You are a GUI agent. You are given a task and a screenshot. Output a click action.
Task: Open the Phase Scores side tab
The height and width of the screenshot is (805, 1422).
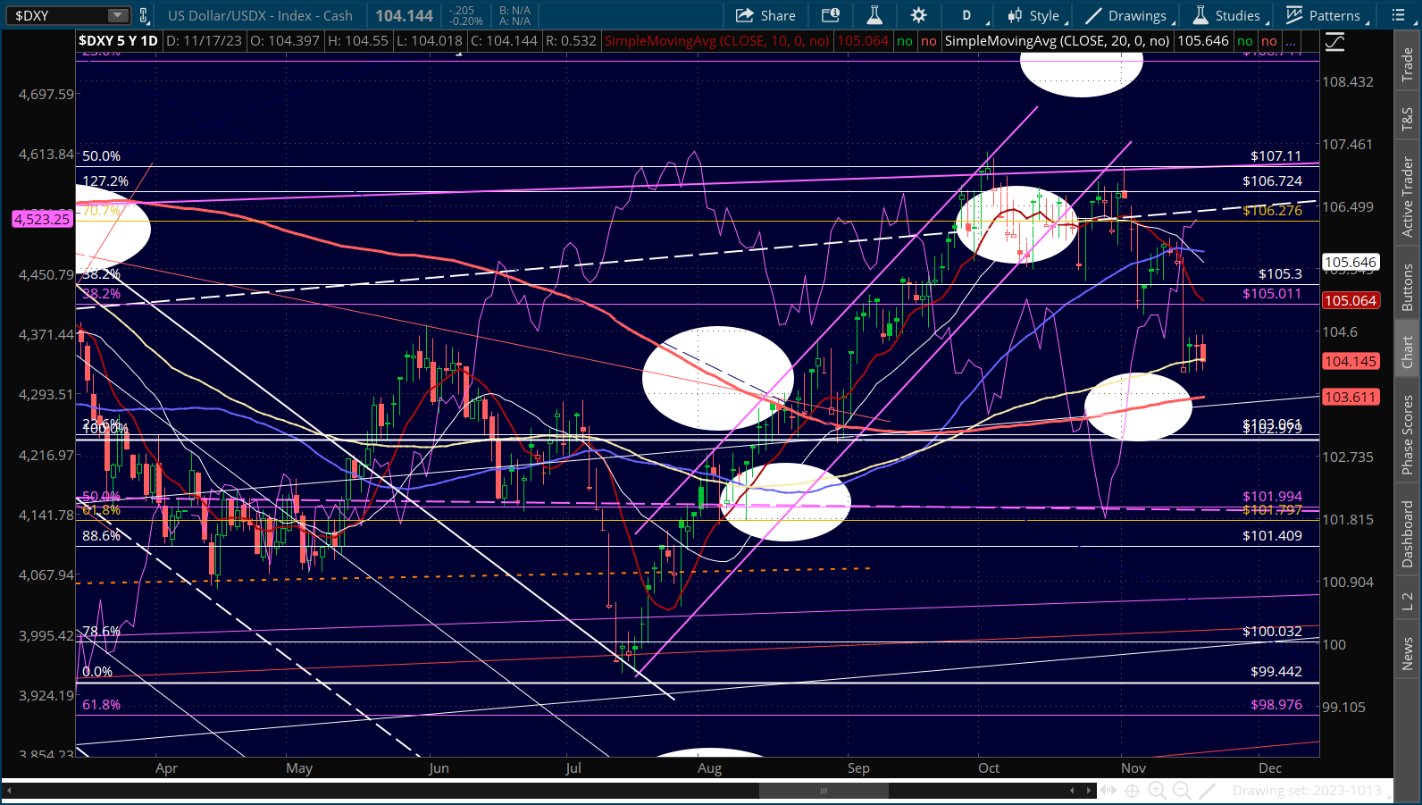(x=1408, y=435)
